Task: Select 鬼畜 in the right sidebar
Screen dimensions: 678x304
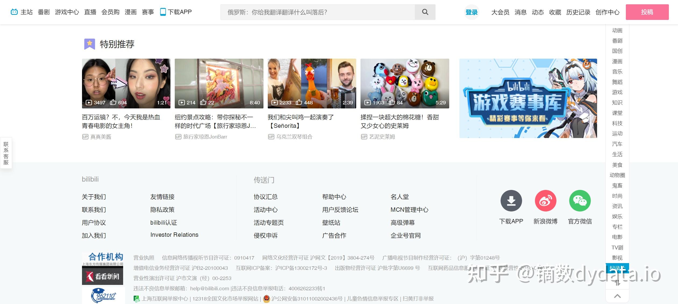Action: (617, 185)
